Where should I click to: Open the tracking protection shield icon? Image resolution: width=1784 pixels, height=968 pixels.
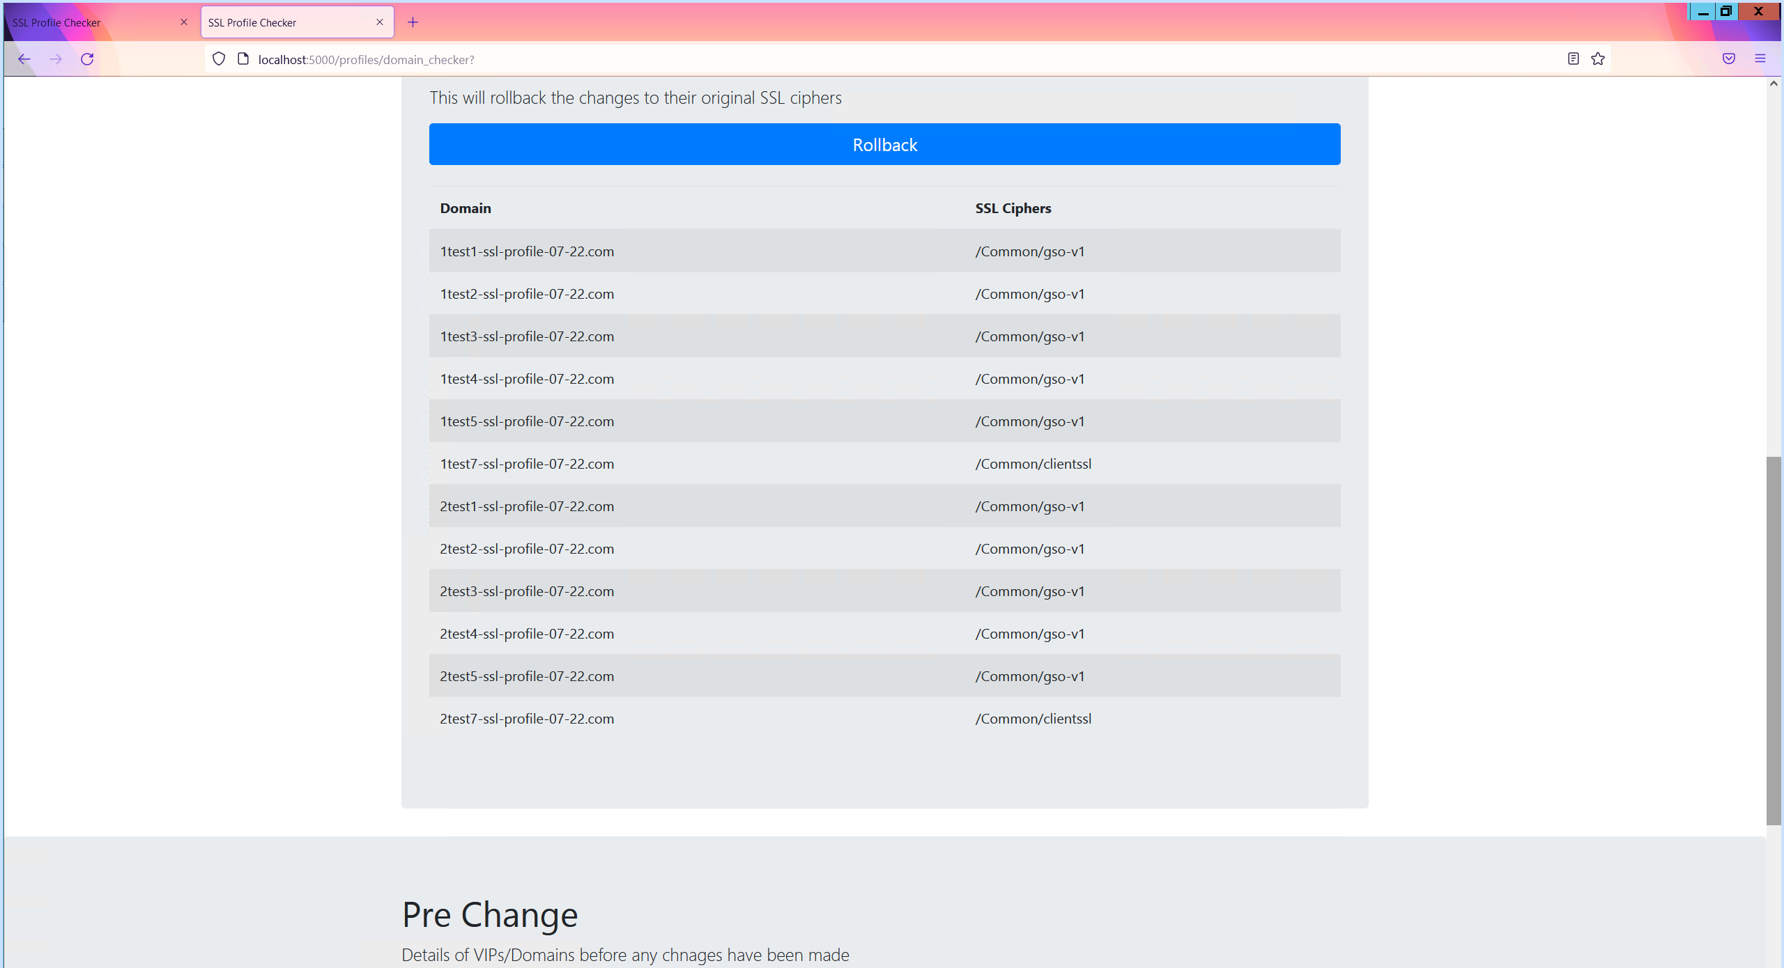point(219,59)
